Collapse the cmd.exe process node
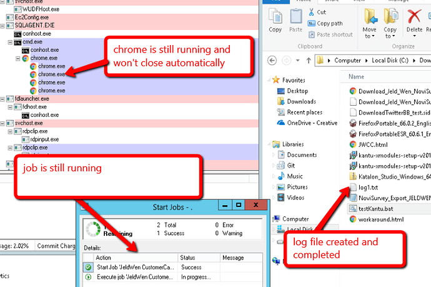431x287 pixels. [10, 42]
